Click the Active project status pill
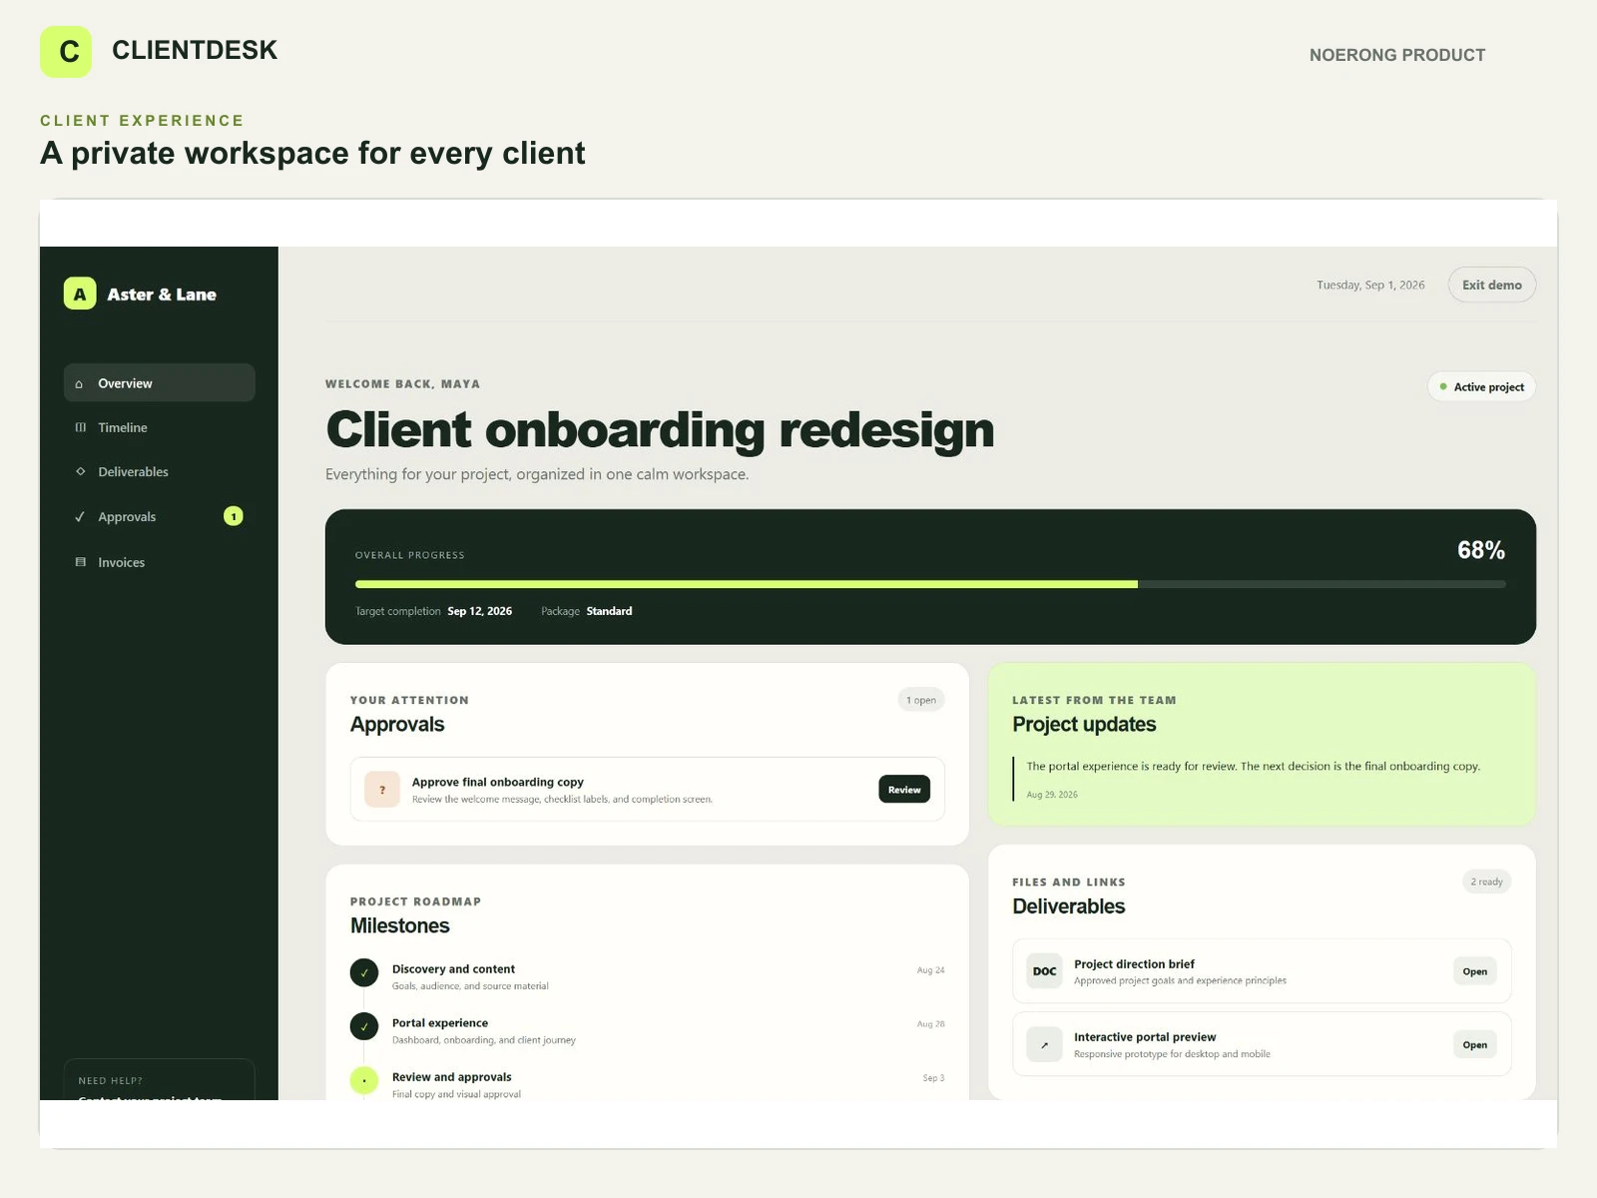 [1481, 386]
